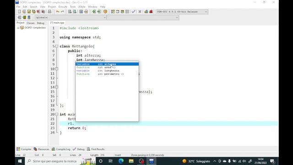Viewport: 293px width, 165px height.
Task: Collapse the code fold marker on line 14
Action: coord(57,87)
